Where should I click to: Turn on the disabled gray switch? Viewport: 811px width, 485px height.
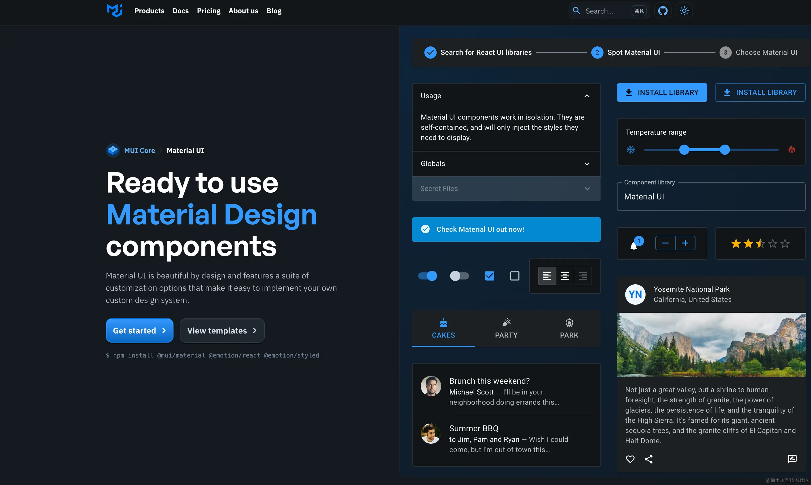pos(459,276)
